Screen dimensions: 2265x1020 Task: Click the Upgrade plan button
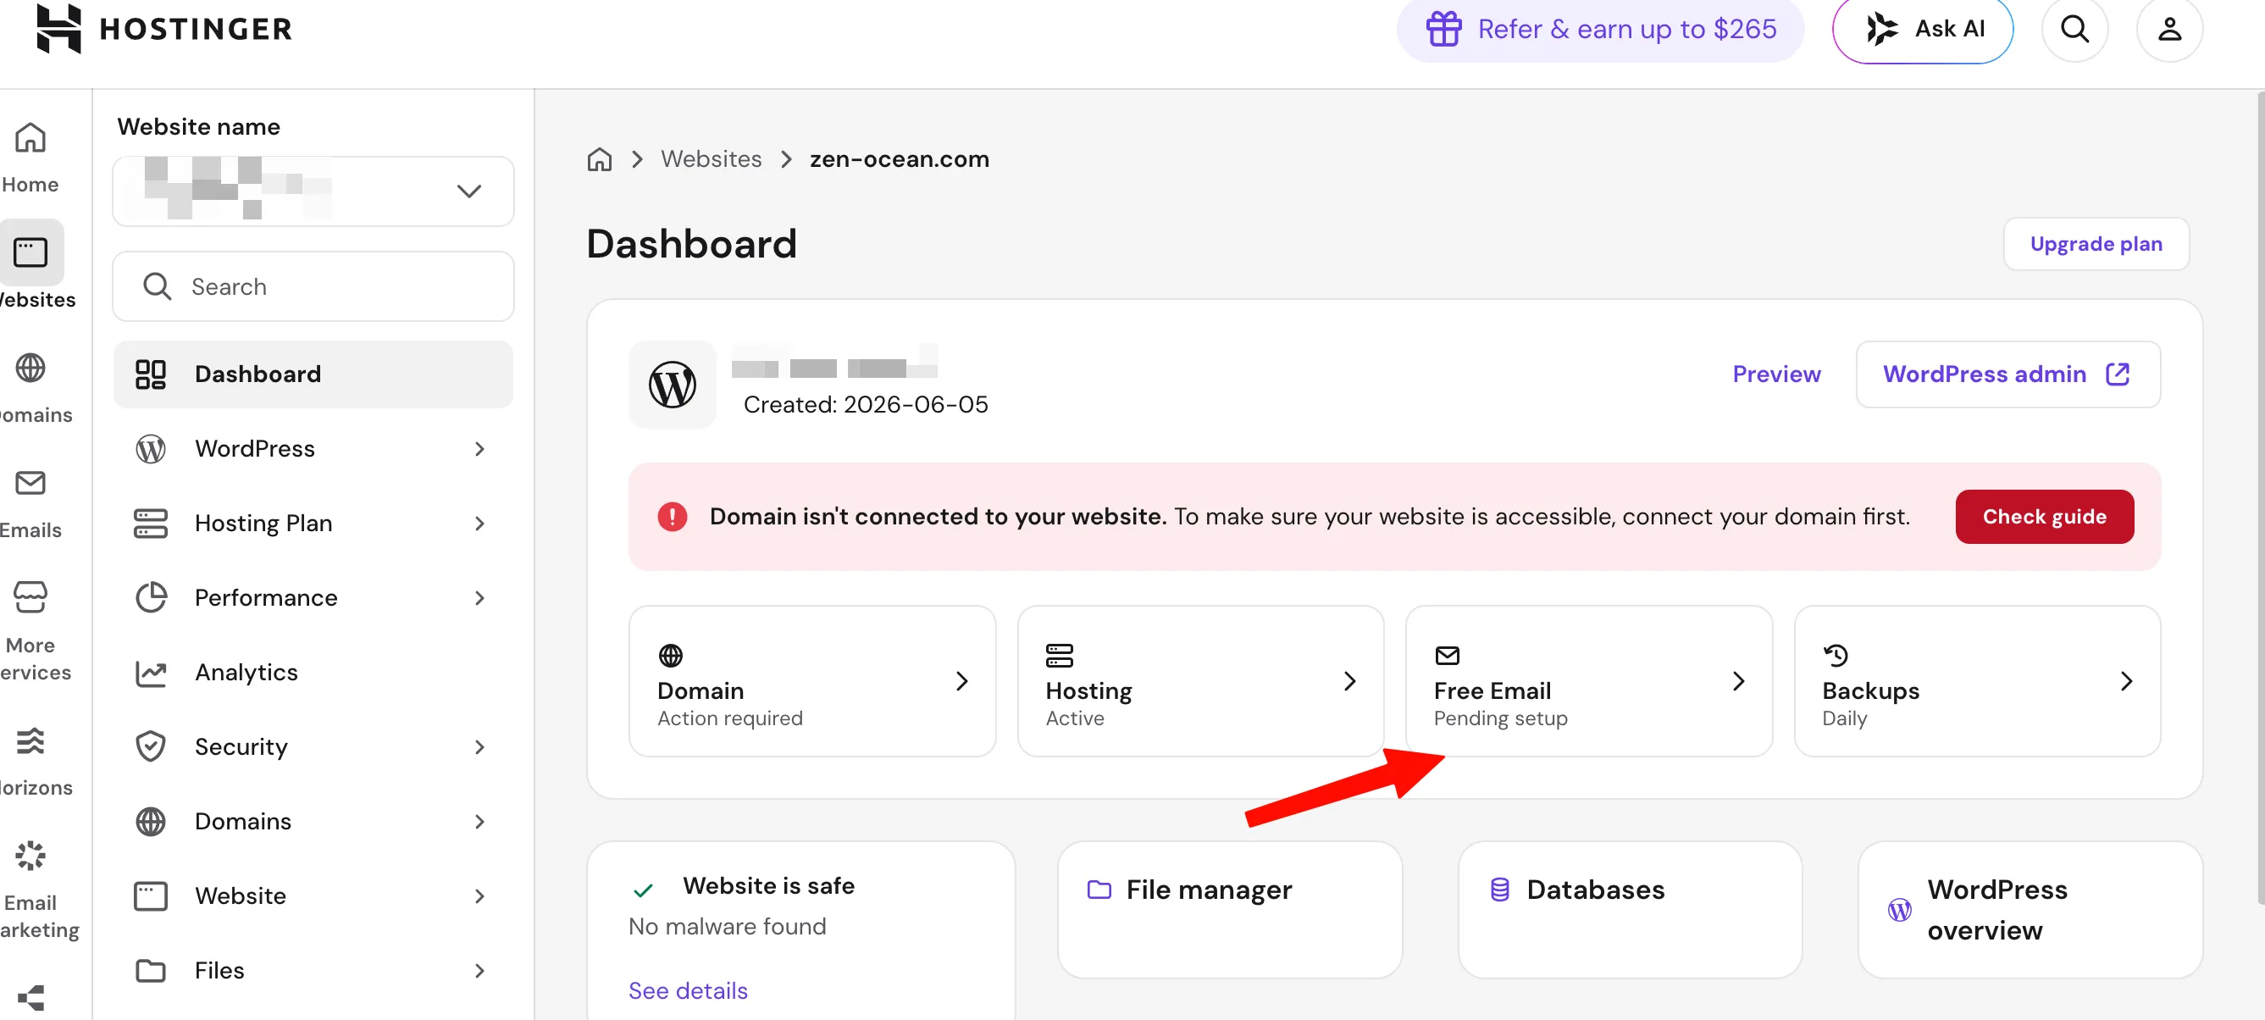pyautogui.click(x=2096, y=244)
